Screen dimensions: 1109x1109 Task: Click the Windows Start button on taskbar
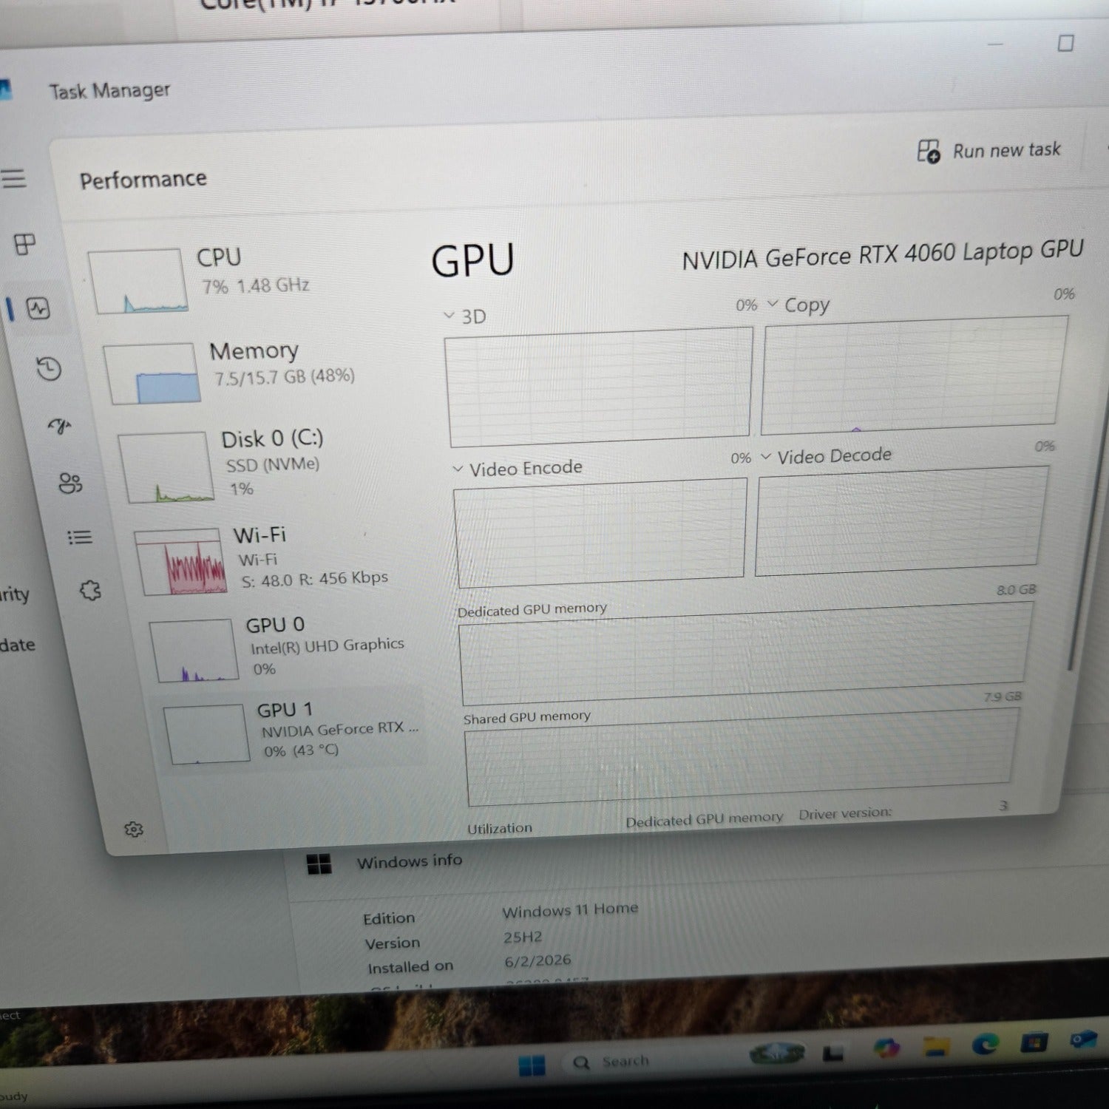(532, 1065)
